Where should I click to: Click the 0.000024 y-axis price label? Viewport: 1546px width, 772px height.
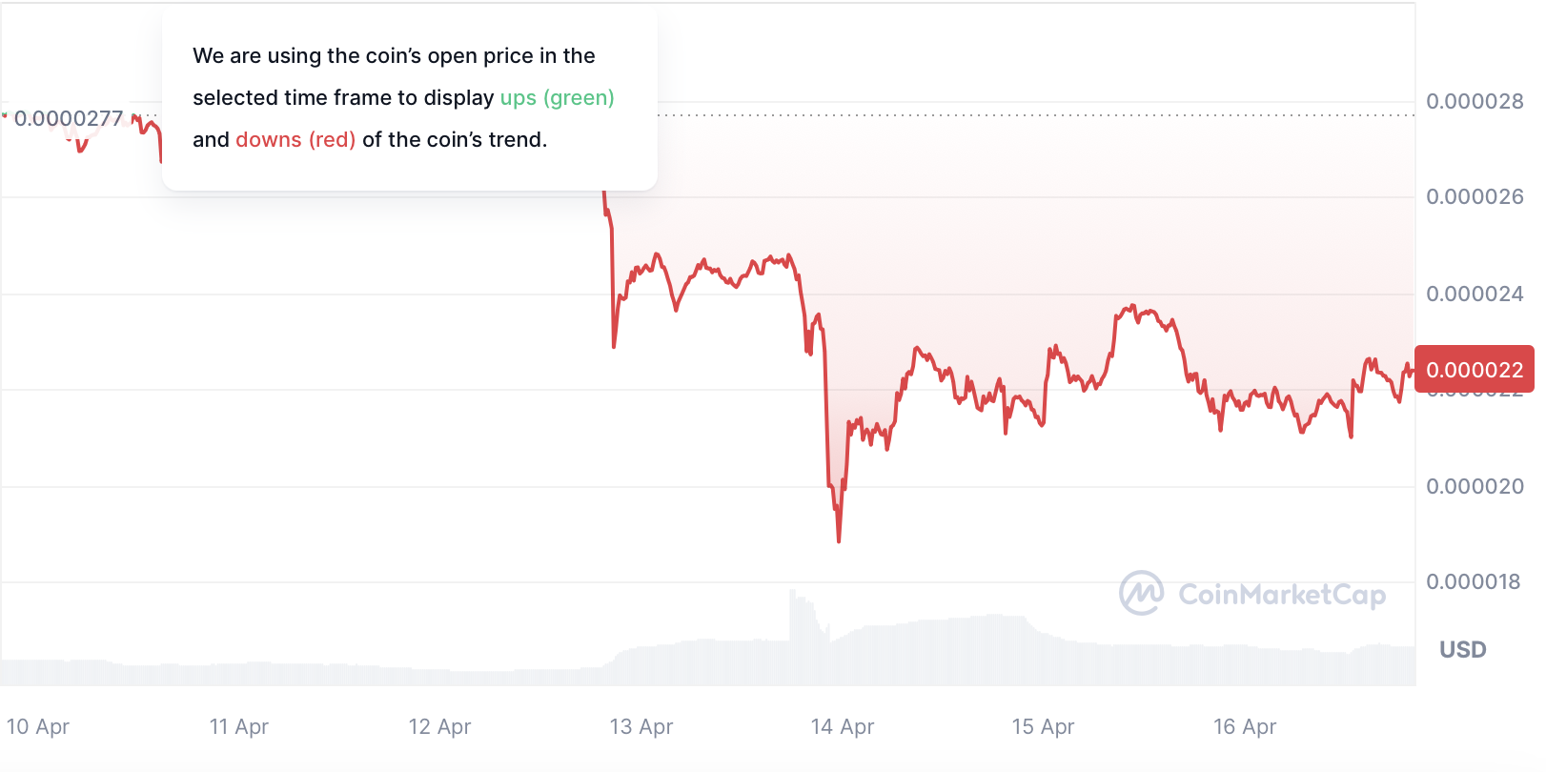pyautogui.click(x=1475, y=294)
